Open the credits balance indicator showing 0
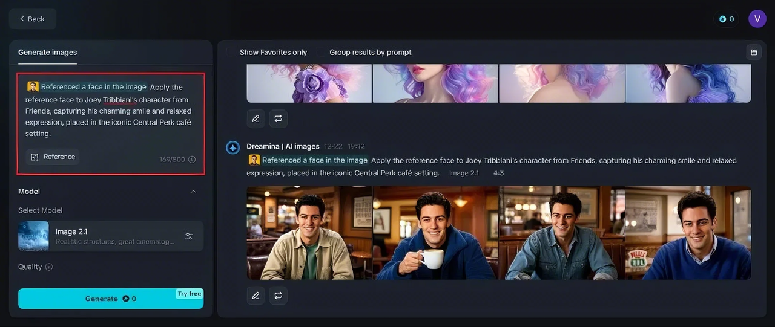This screenshot has width=775, height=327. [x=727, y=19]
